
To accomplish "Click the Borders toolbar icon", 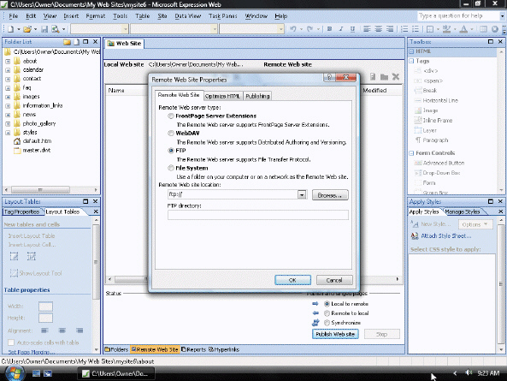I will pyautogui.click(x=430, y=29).
